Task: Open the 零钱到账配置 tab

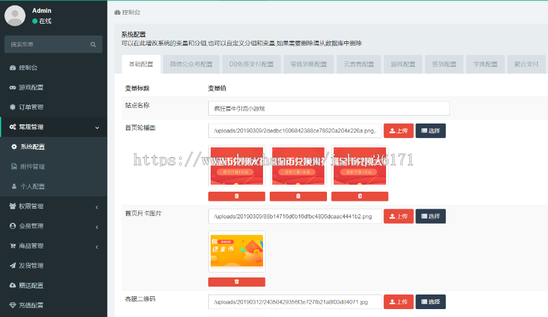Action: (x=309, y=64)
